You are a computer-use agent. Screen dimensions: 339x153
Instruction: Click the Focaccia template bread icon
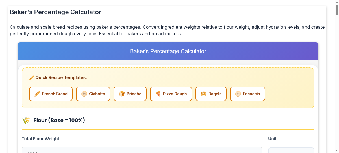click(x=238, y=94)
